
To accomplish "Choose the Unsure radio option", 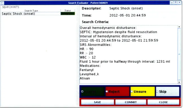I will pyautogui.click(x=132, y=91).
